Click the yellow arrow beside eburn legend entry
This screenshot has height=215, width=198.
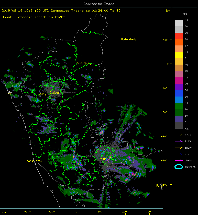pos(179,148)
